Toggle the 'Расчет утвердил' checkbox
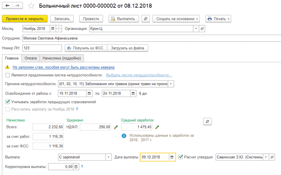281x175 pixels. (x=181, y=157)
